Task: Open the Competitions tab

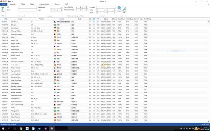Action: 44,4
